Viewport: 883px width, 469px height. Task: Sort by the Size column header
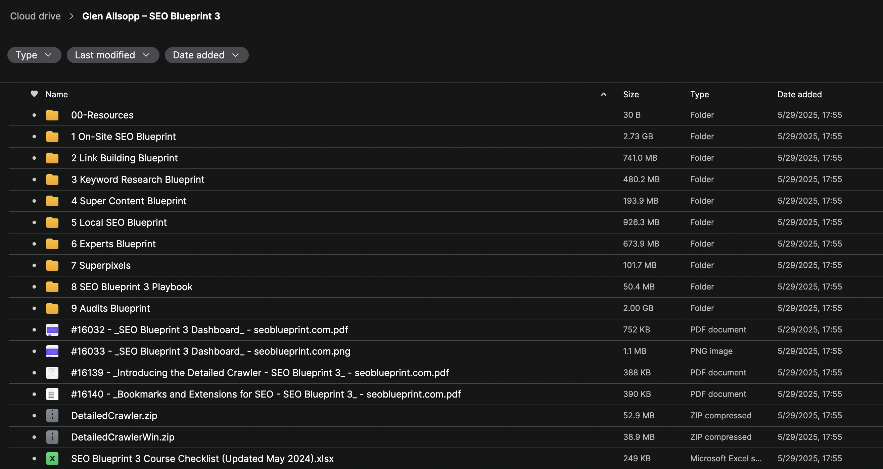point(631,94)
